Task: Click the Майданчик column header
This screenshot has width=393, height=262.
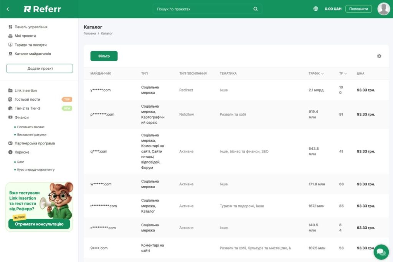Action: tap(101, 73)
